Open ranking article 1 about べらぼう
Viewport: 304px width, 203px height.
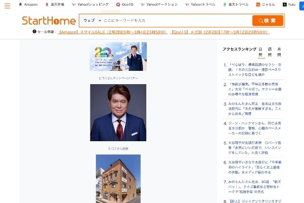tap(255, 70)
